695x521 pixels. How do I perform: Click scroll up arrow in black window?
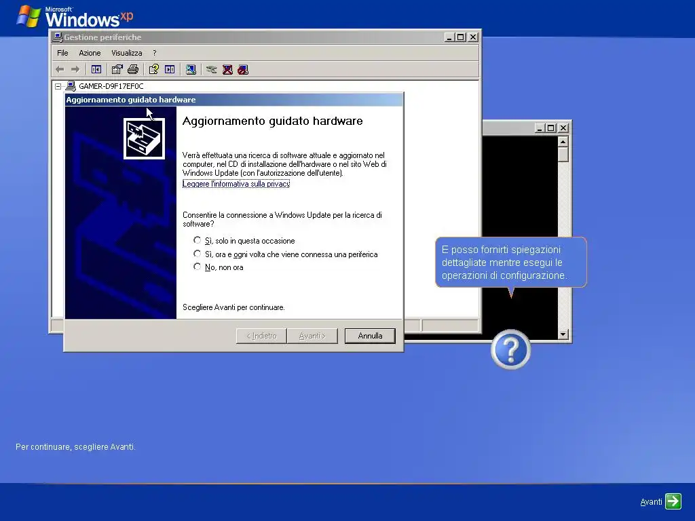(x=563, y=142)
